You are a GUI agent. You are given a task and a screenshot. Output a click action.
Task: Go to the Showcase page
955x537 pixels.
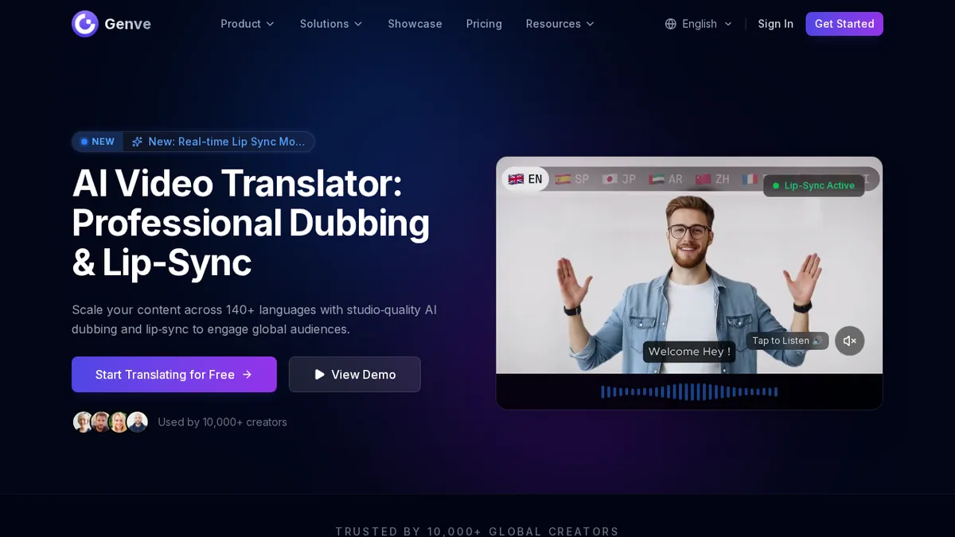point(415,24)
